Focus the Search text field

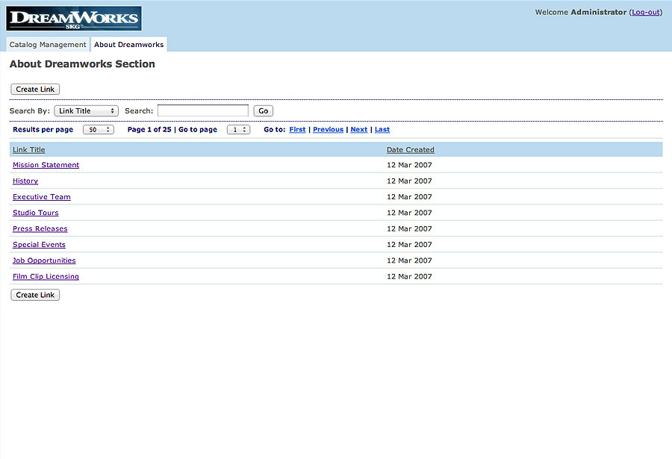pos(202,110)
